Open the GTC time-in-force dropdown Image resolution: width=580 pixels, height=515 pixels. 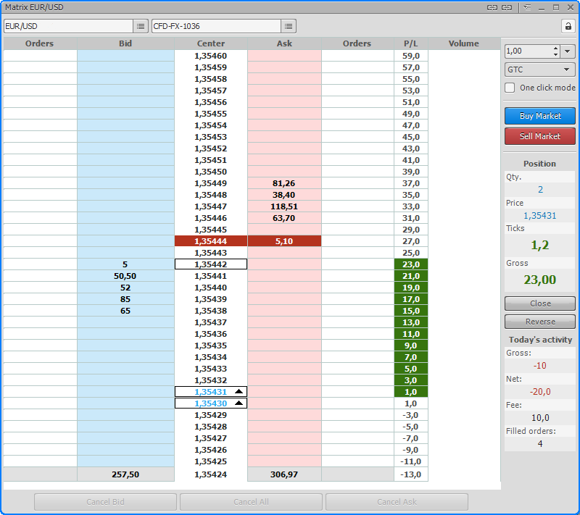[540, 70]
